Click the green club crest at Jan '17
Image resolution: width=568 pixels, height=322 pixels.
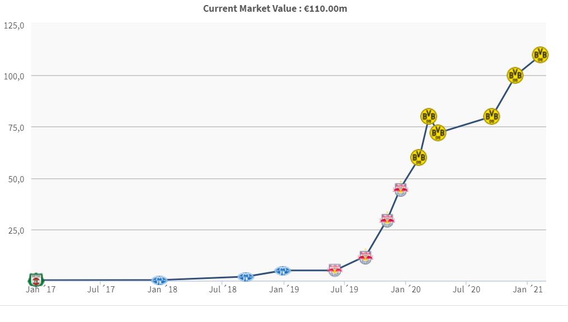(36, 278)
